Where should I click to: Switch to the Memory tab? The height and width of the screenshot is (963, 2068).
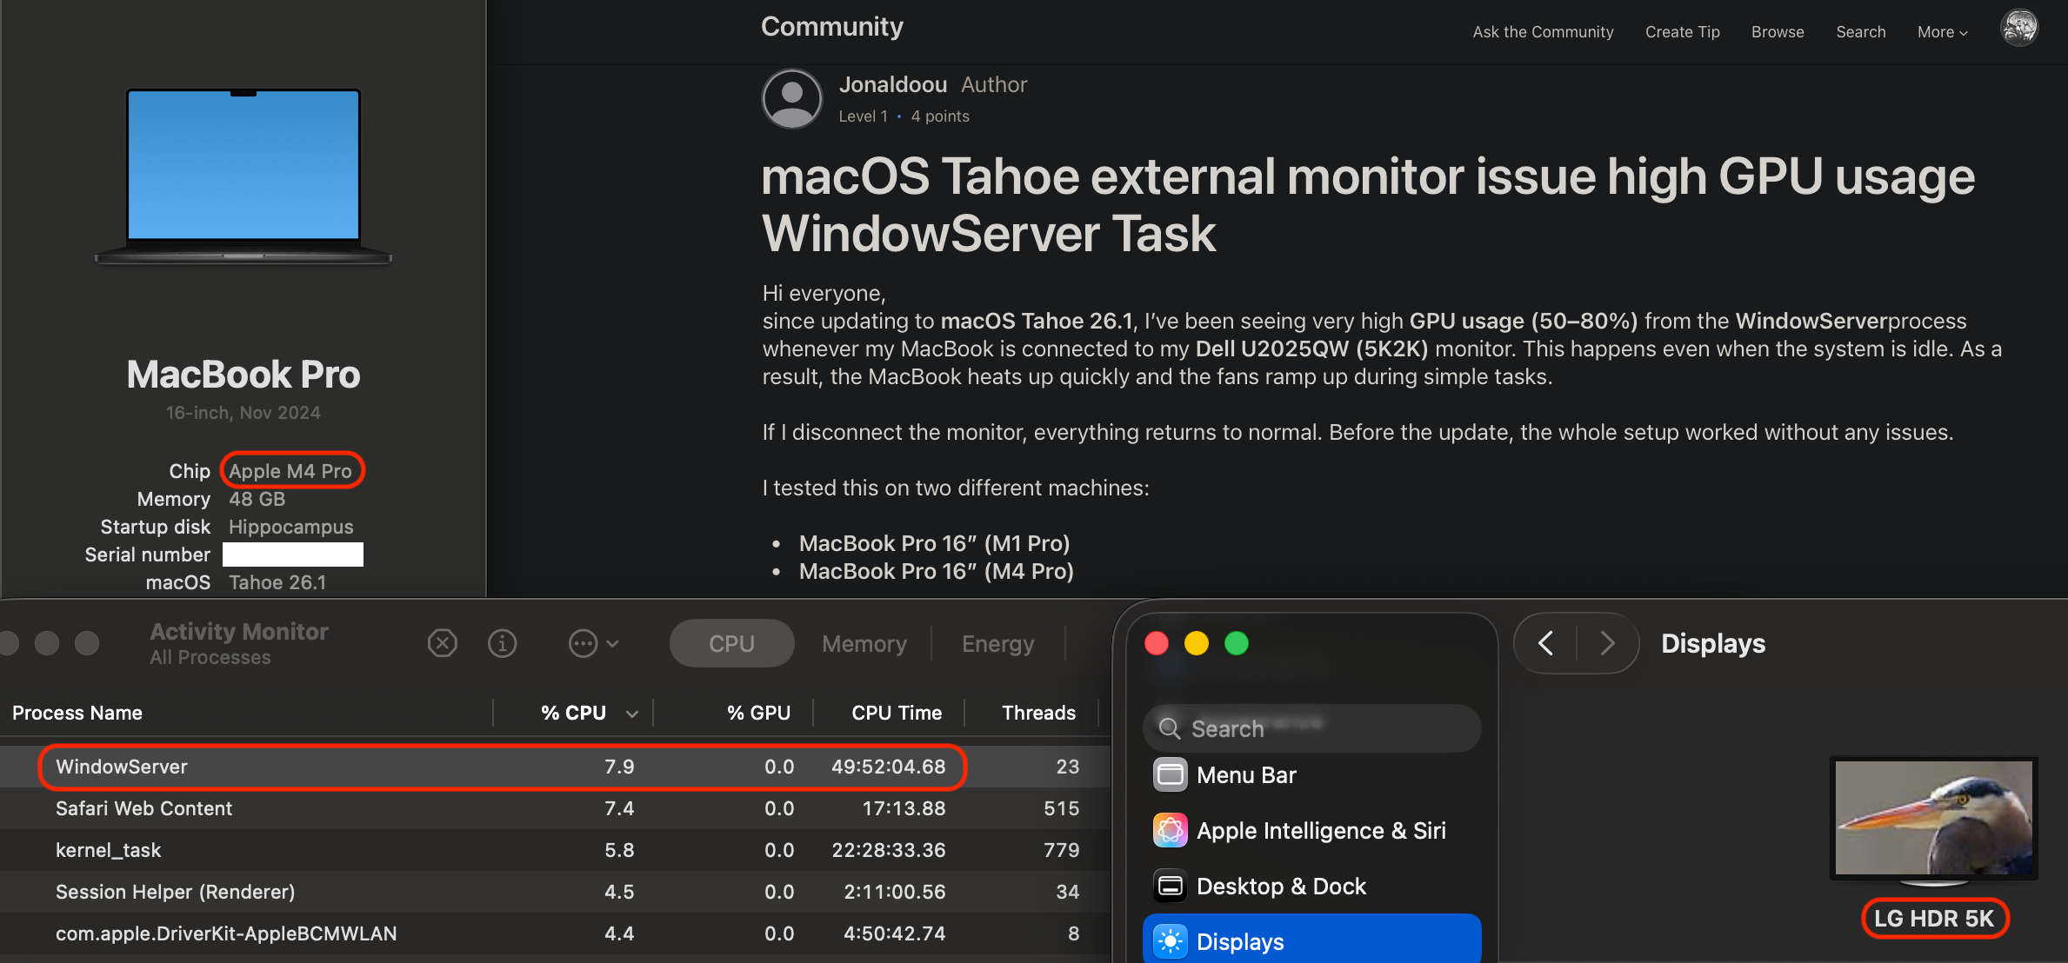pos(864,643)
